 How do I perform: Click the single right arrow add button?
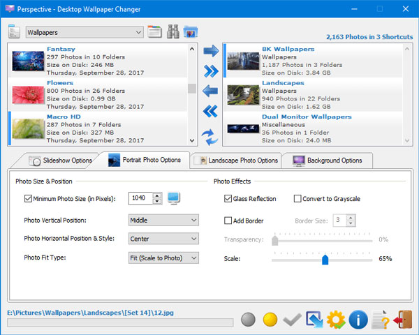pos(209,51)
